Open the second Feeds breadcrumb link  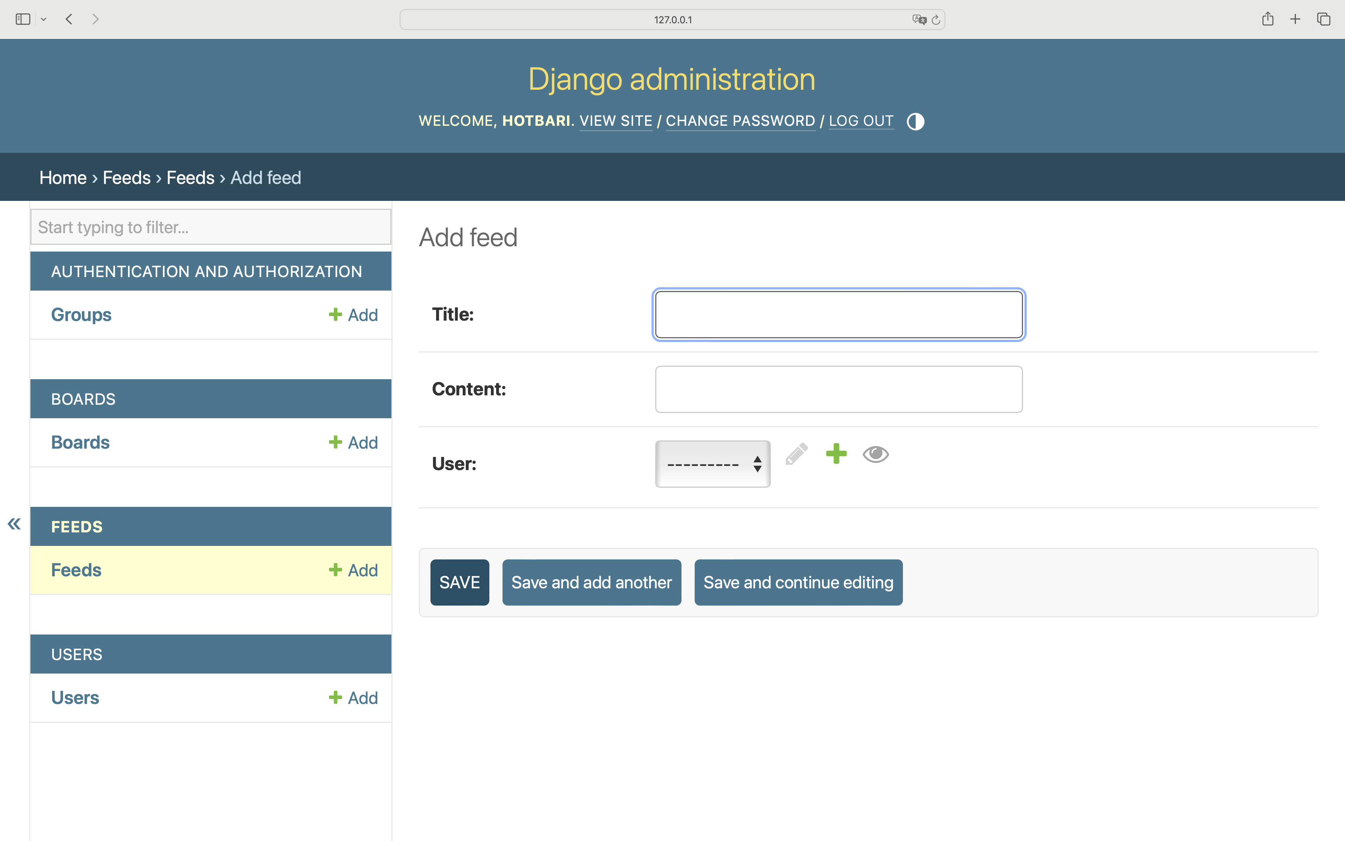(x=191, y=178)
